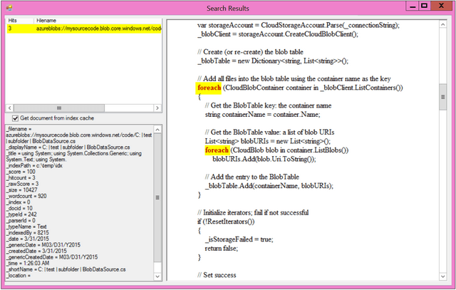Click the hit count 3 in results
456x290 pixels.
coord(11,29)
